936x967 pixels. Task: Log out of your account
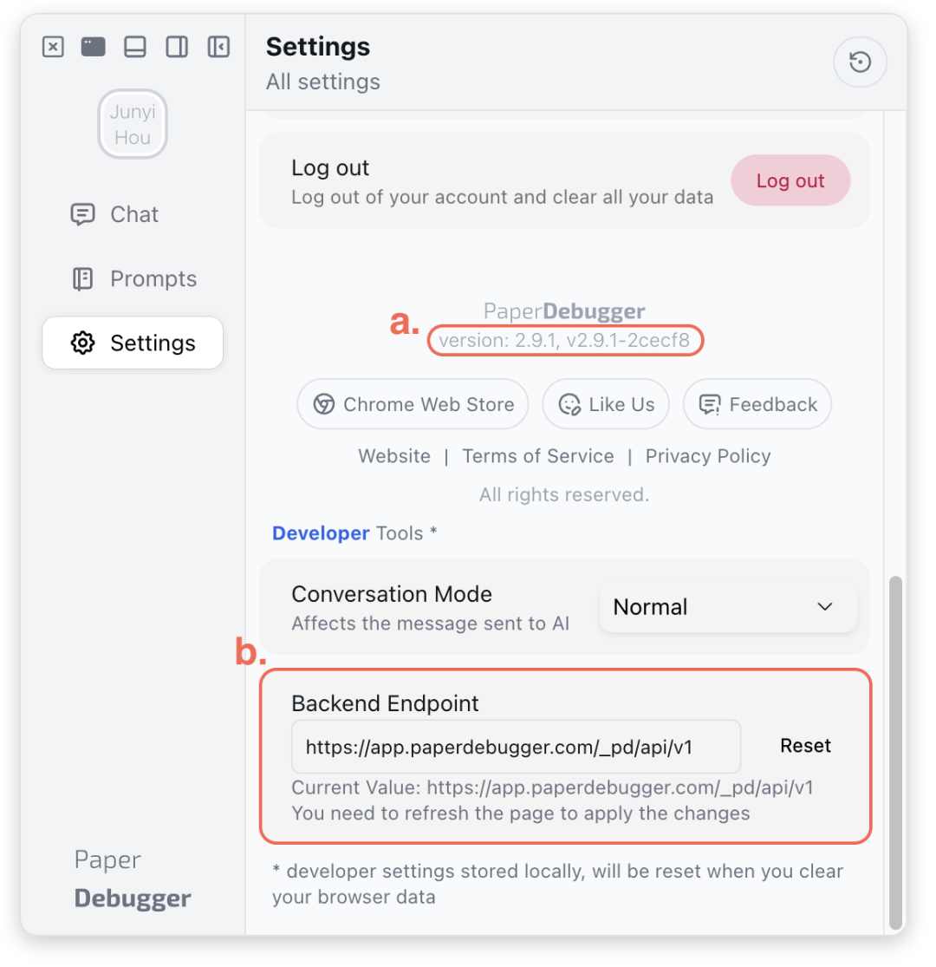coord(790,180)
